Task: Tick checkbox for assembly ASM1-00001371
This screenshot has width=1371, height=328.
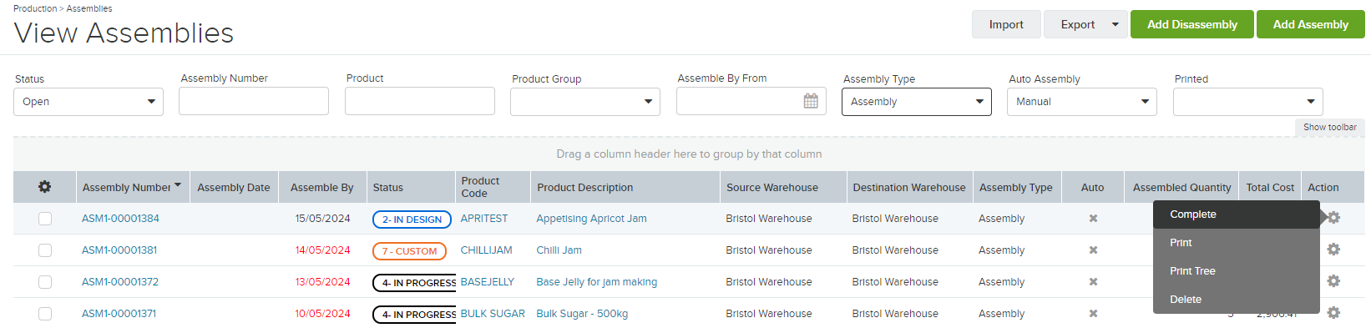Action: click(45, 314)
